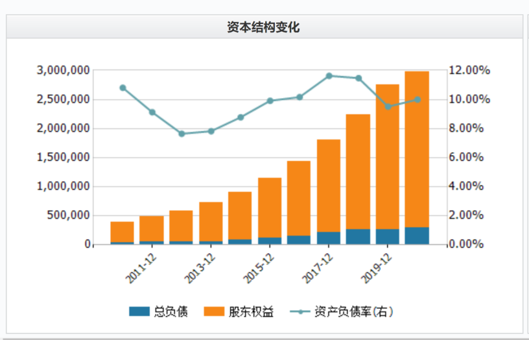Click the 8.00% right axis value

click(466, 128)
